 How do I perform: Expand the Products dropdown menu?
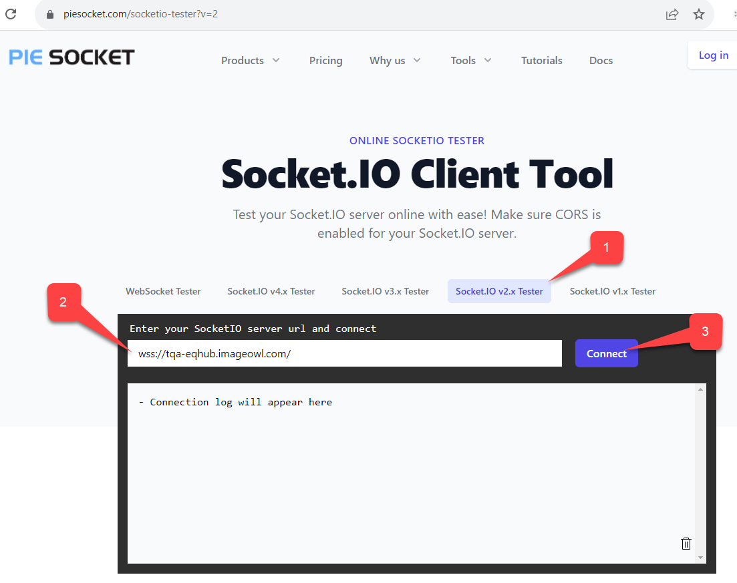click(x=251, y=60)
